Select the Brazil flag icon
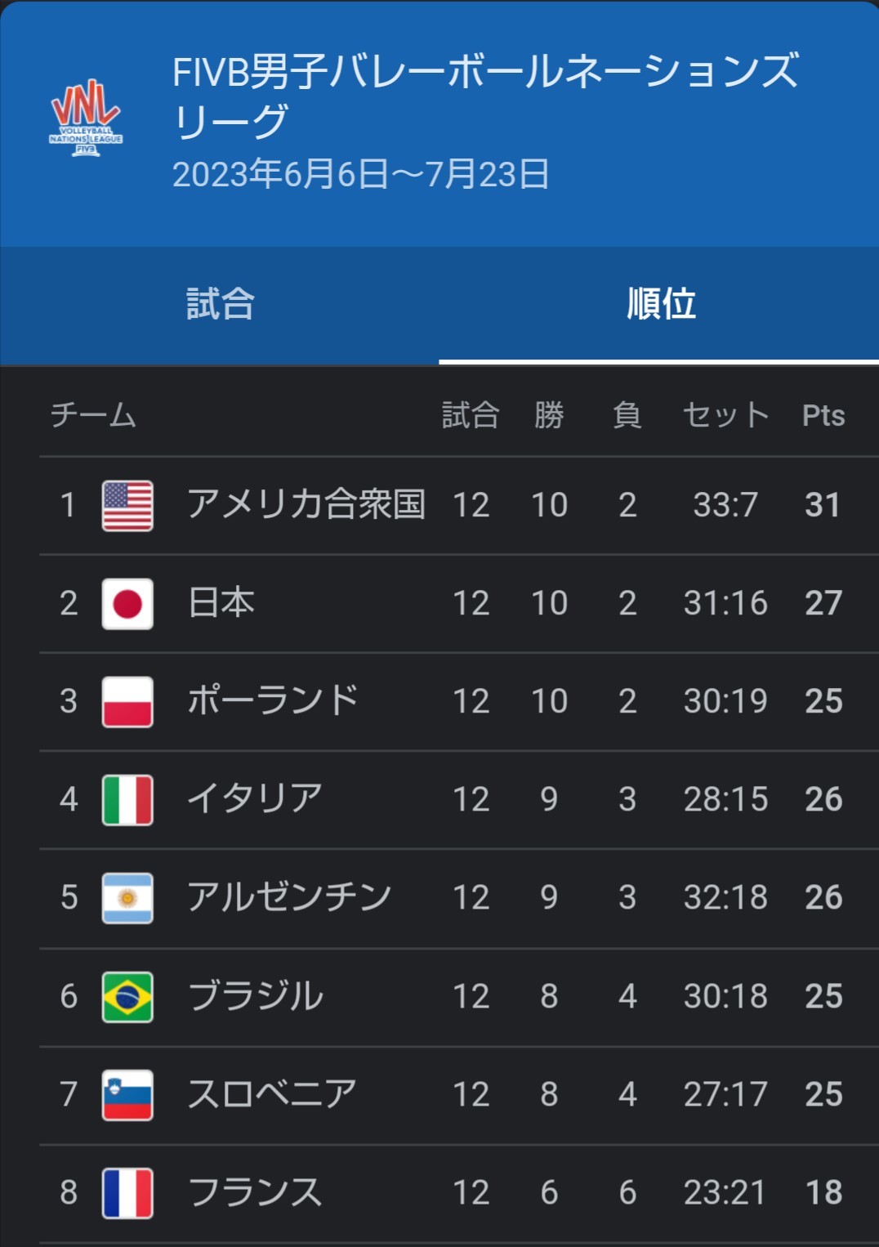Screen dimensions: 879x1247 pos(127,997)
